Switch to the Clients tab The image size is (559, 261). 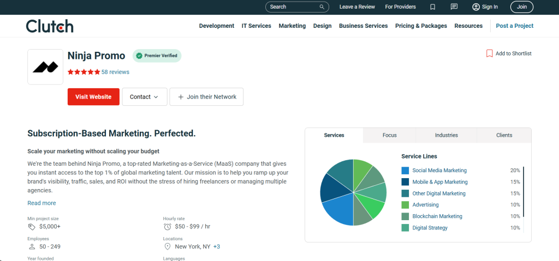pos(504,135)
